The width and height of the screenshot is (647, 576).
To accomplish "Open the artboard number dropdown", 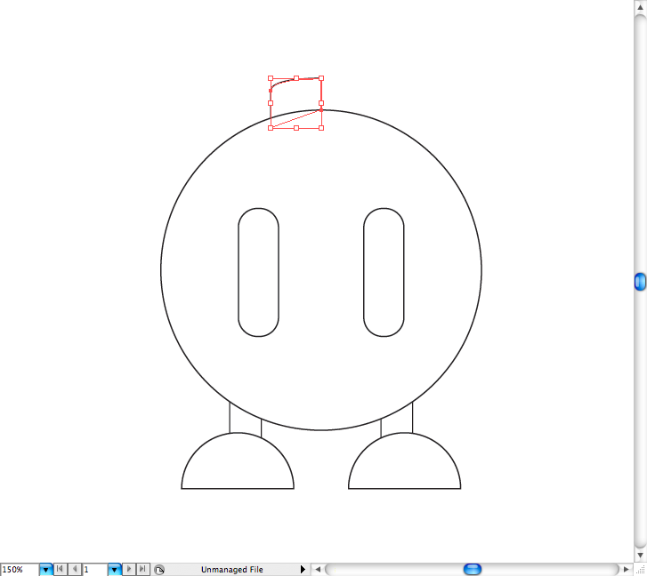I will [114, 569].
